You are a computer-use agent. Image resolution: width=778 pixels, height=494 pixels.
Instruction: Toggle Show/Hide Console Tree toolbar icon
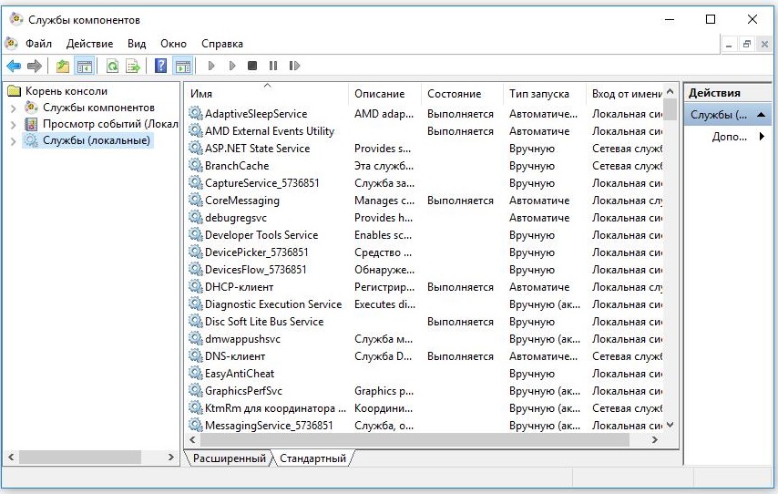coord(85,66)
